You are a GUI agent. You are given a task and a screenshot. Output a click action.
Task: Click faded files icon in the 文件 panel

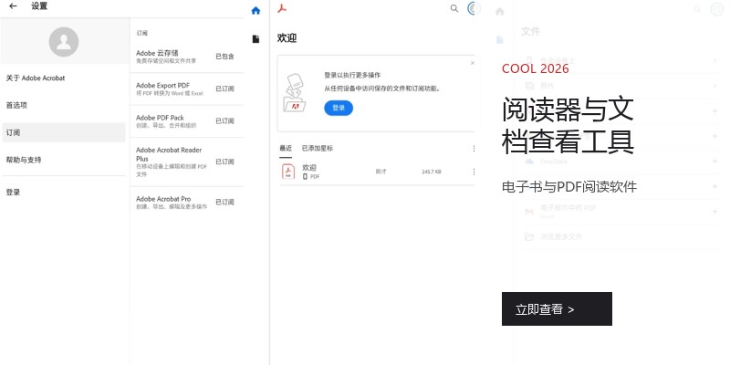click(500, 40)
